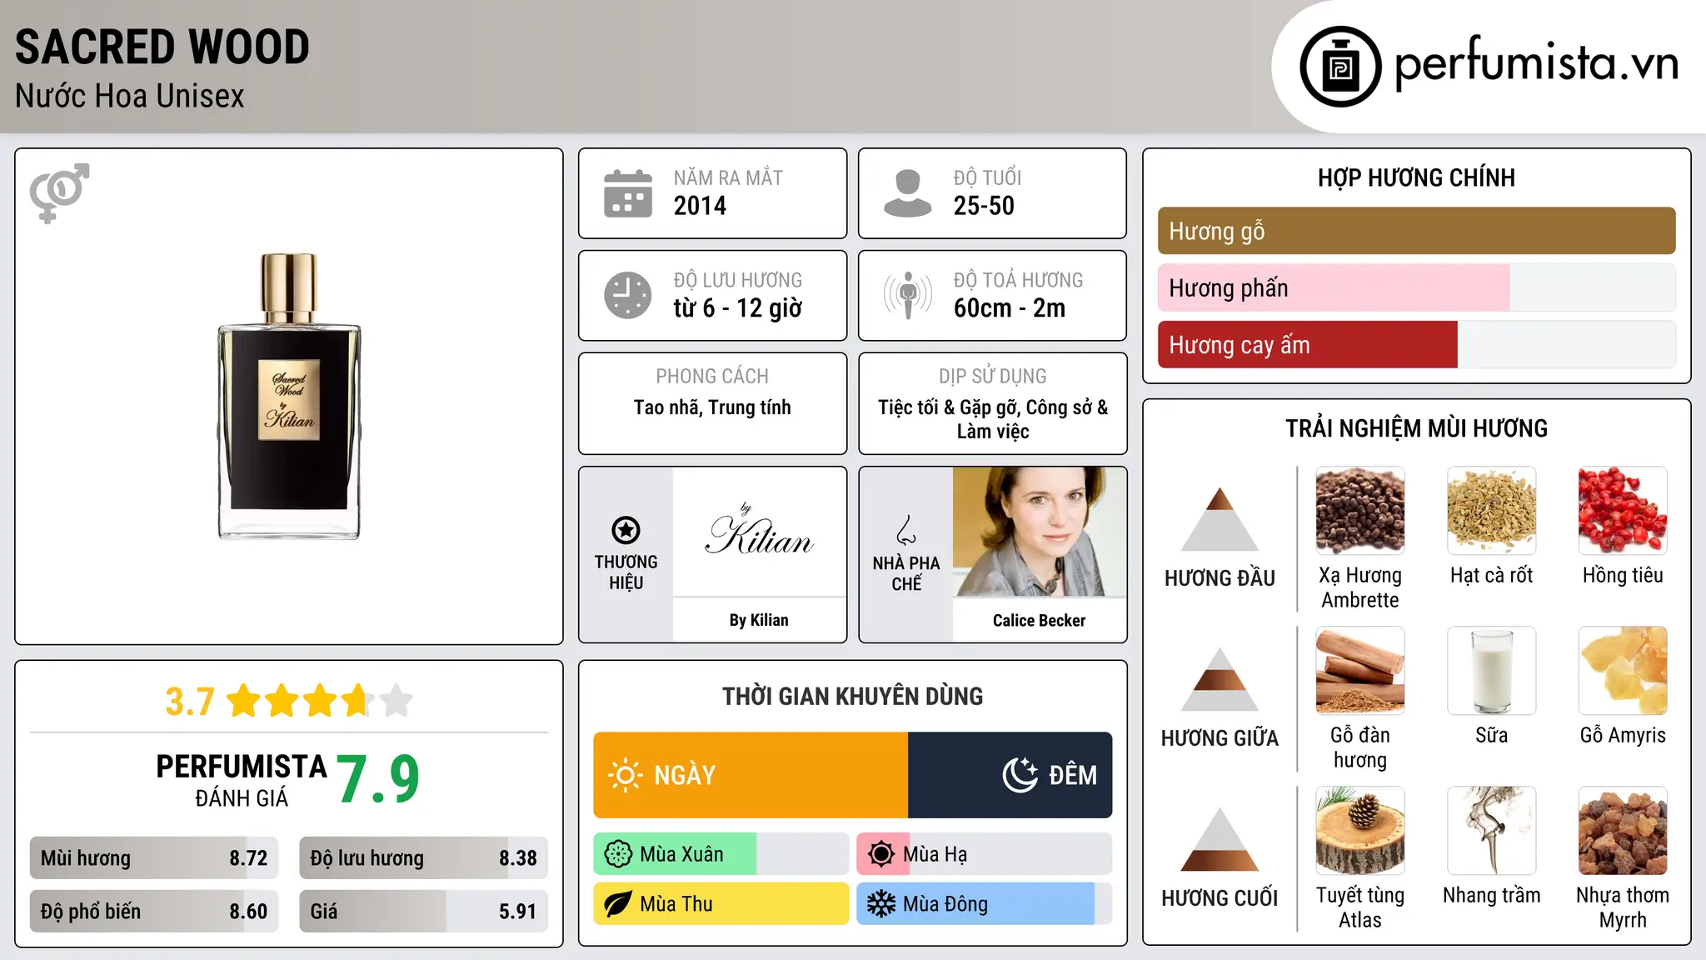This screenshot has height=960, width=1706.
Task: Click the leaf icon for Mùa Thu
Action: [x=618, y=904]
